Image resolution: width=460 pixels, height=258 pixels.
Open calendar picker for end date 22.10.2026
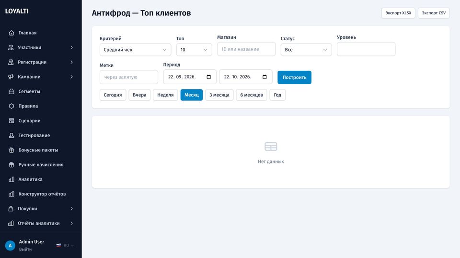point(264,77)
